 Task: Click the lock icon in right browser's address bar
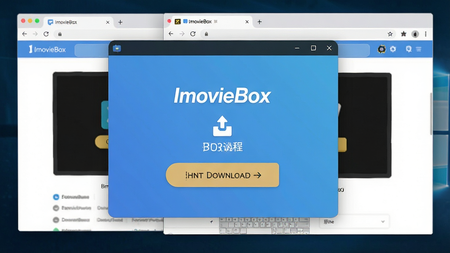click(x=207, y=34)
